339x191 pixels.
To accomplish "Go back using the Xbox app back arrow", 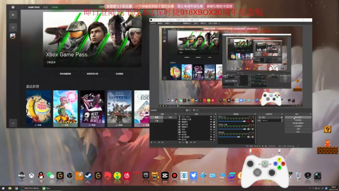I will 23,7.
